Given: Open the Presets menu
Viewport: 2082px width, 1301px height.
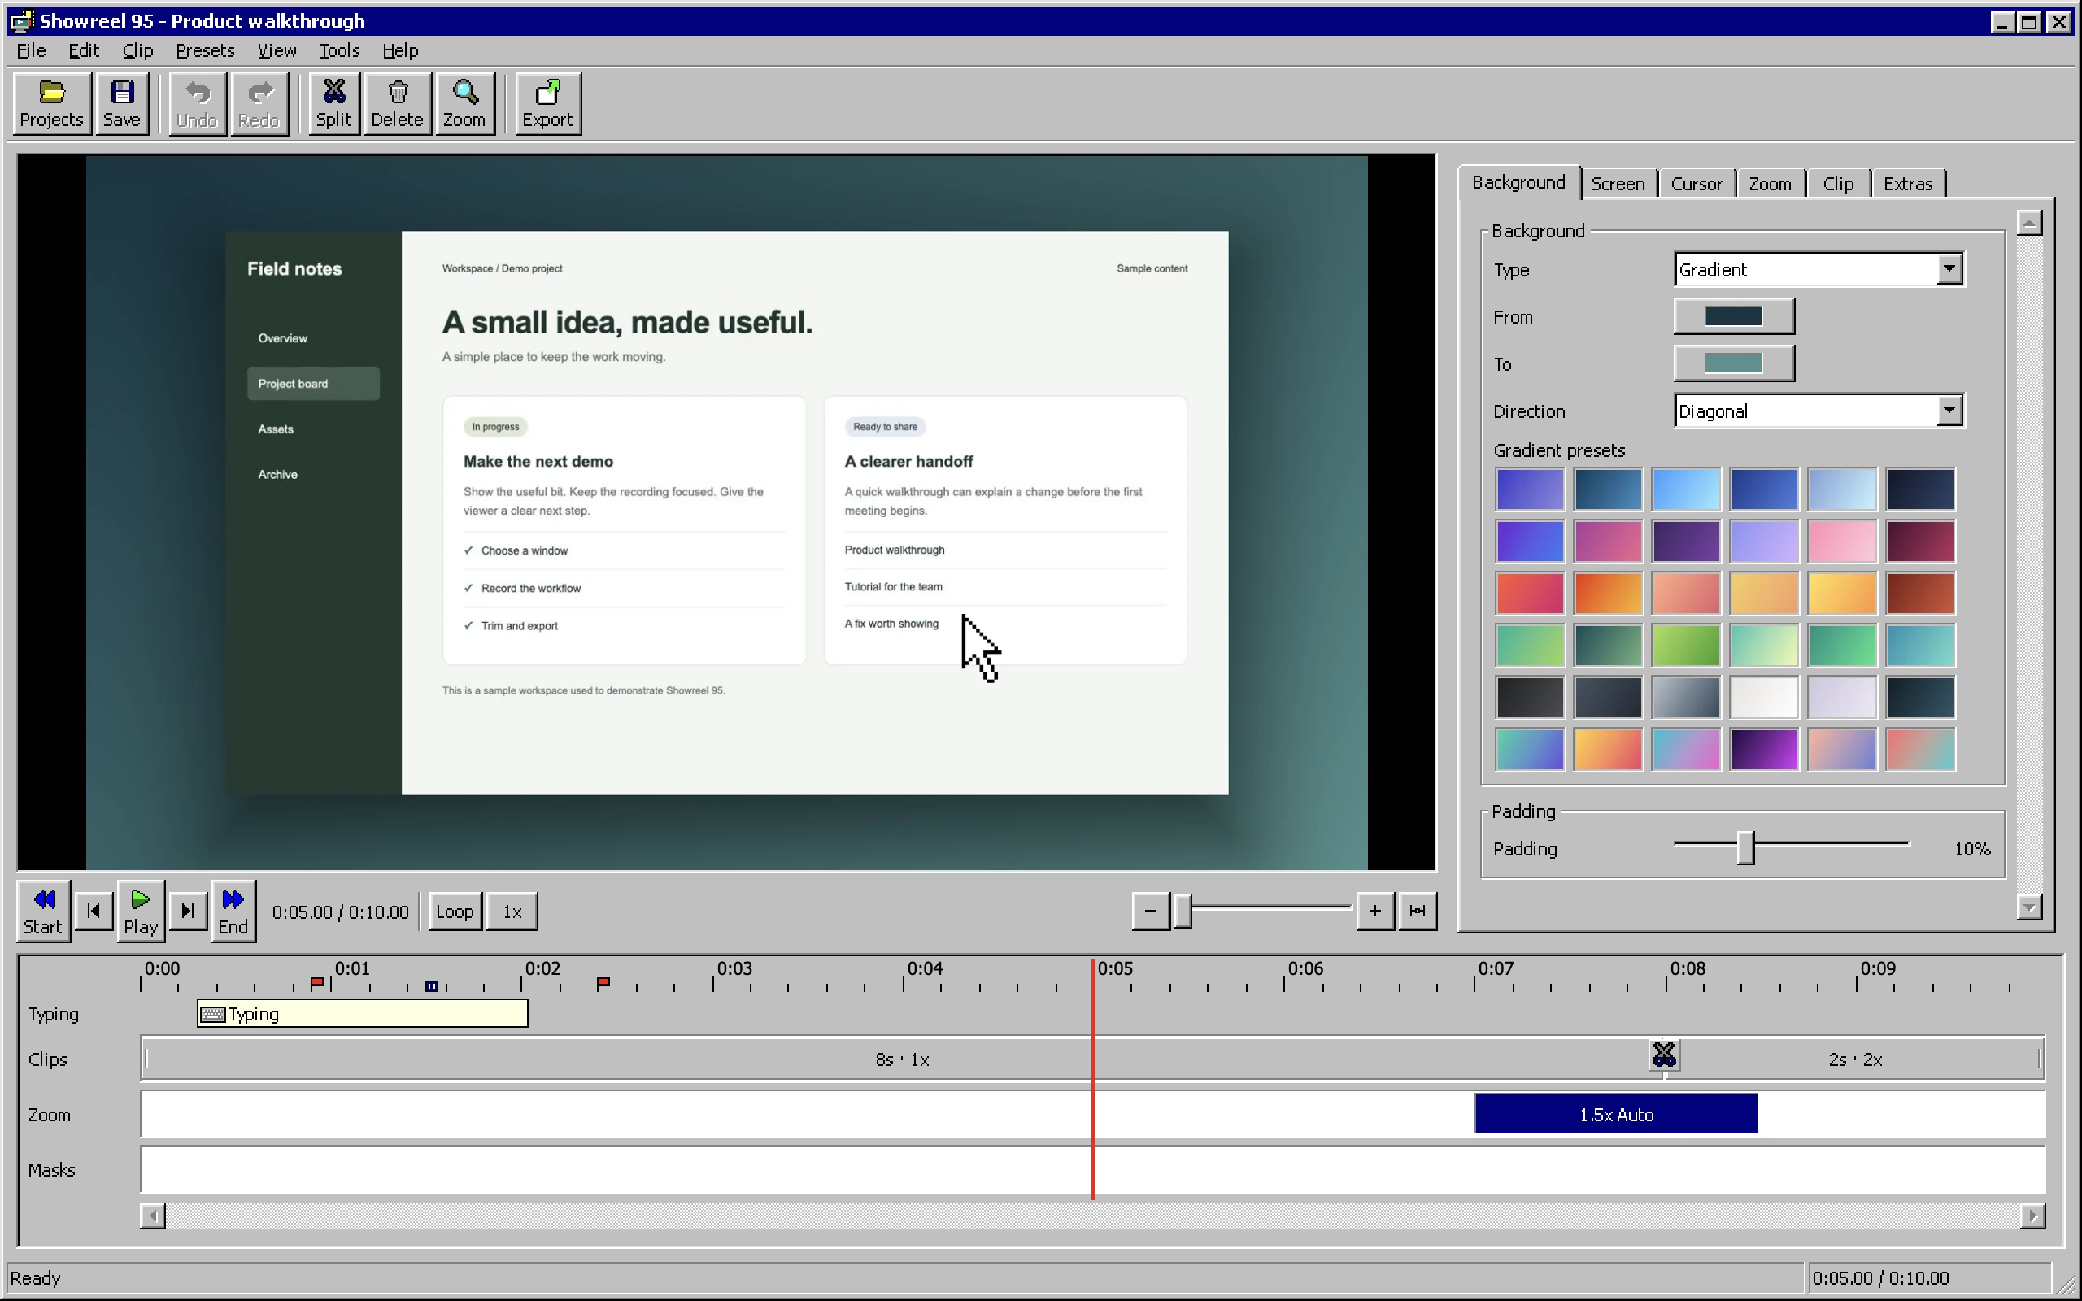Looking at the screenshot, I should (205, 50).
